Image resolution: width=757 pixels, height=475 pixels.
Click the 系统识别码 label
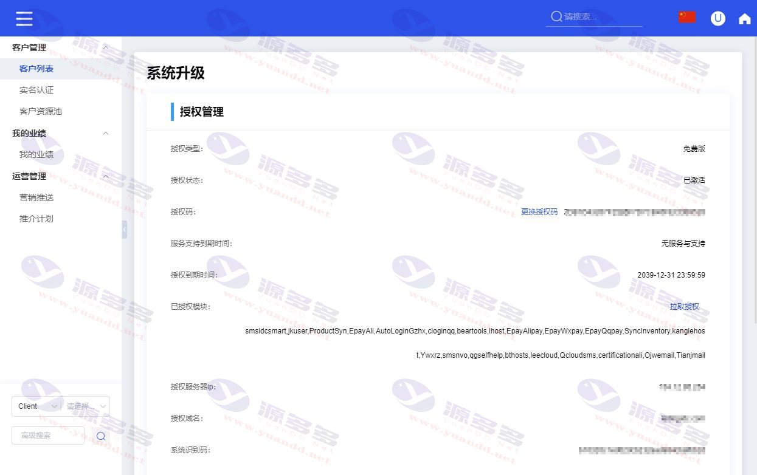[x=191, y=450]
